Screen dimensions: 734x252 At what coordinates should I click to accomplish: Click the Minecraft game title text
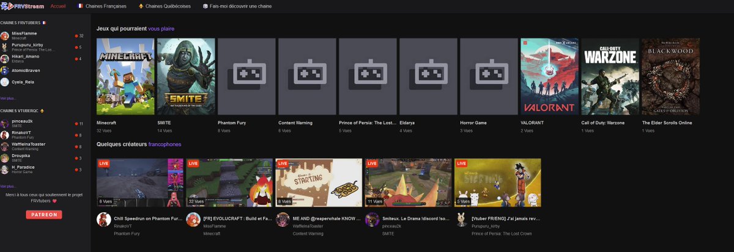106,123
